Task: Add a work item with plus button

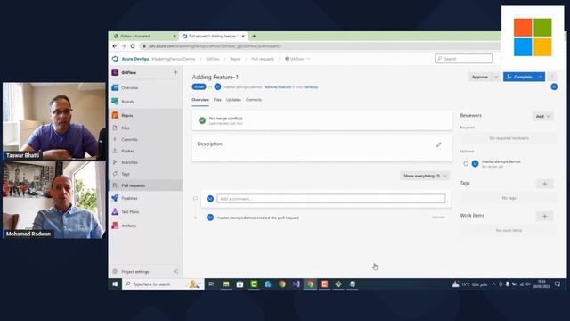Action: [544, 216]
